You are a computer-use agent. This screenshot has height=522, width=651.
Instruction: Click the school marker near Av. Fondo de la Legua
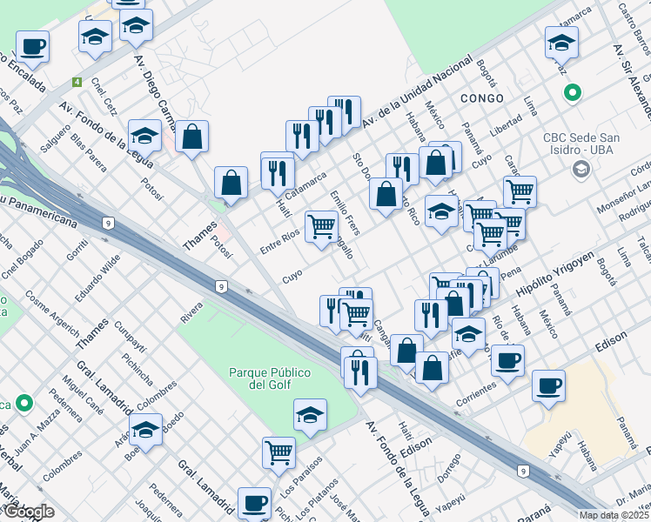coord(144,137)
